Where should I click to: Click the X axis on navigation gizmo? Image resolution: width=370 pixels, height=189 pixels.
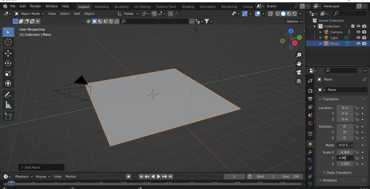pos(294,43)
